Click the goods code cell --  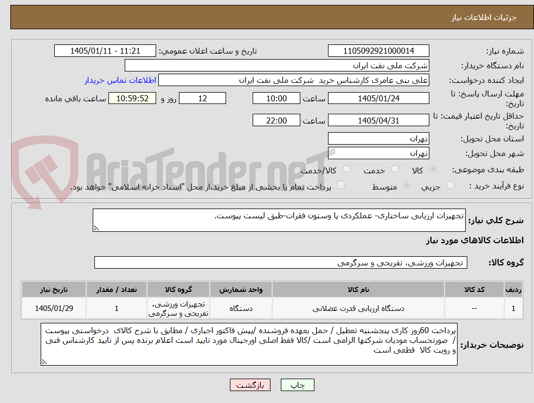pyautogui.click(x=474, y=308)
